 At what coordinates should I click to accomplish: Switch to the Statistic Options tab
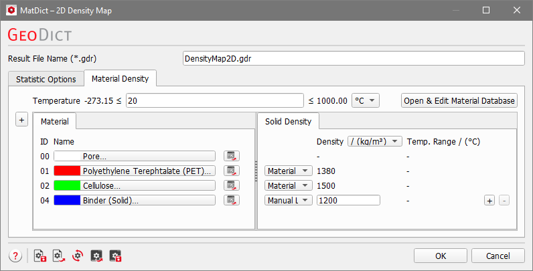coord(46,79)
